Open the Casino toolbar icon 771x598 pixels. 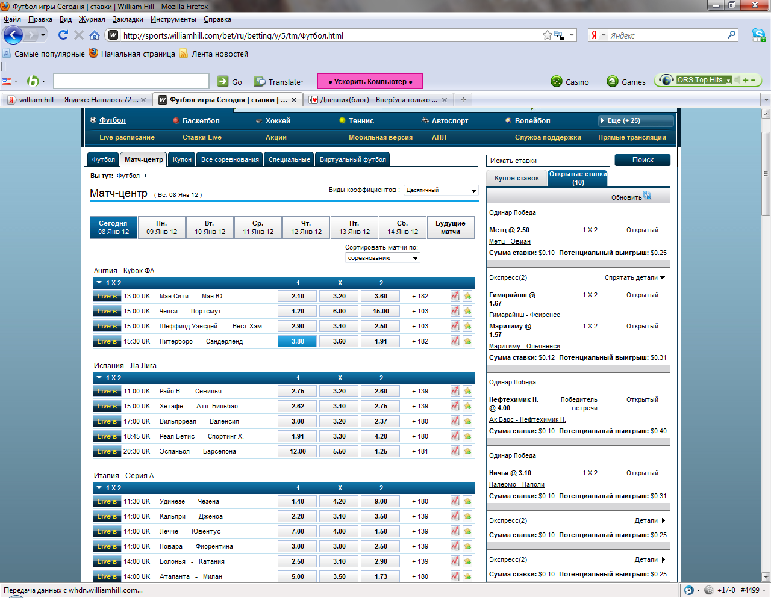[x=557, y=82]
